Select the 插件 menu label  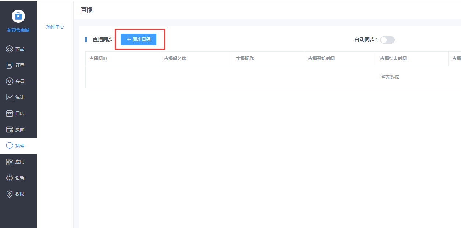[20, 146]
